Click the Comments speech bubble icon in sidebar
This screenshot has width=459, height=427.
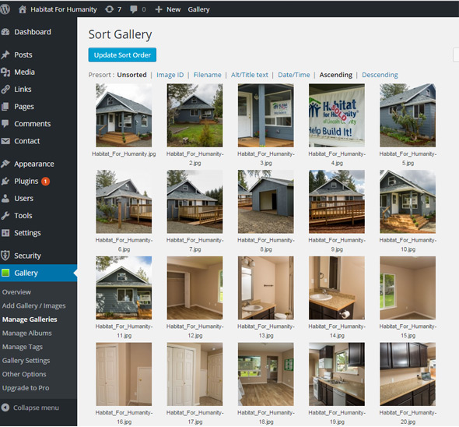click(5, 124)
